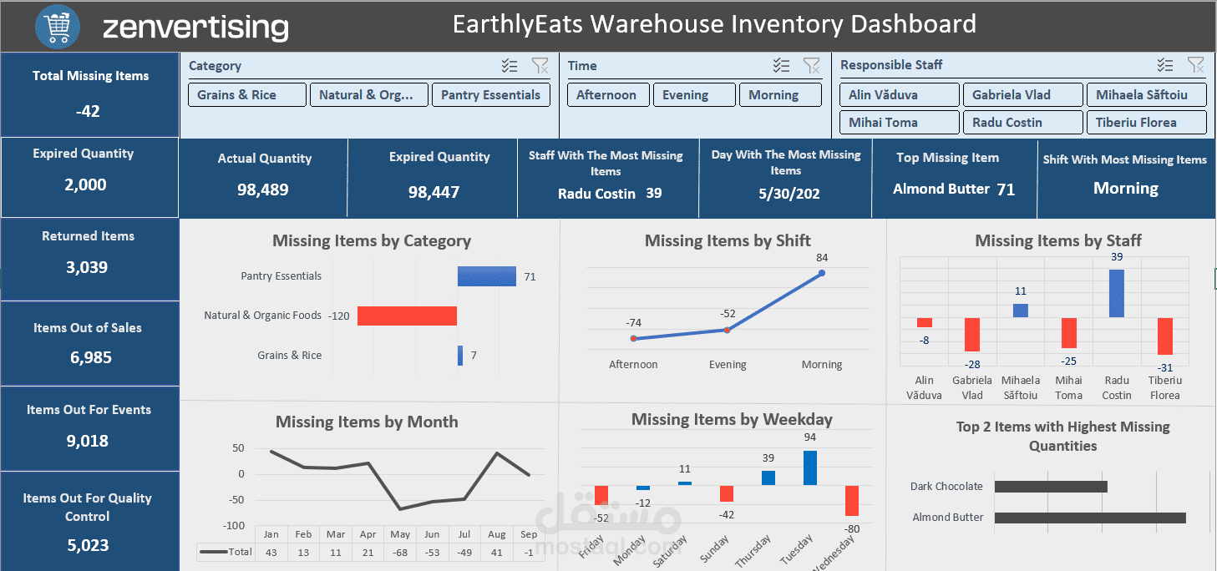Select the Morning time filter
The image size is (1217, 571).
pos(780,95)
